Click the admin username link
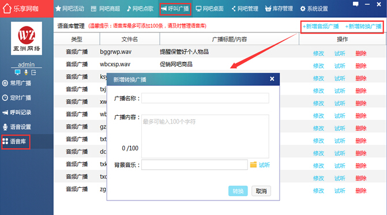This screenshot has width=387, height=215. [x=26, y=65]
